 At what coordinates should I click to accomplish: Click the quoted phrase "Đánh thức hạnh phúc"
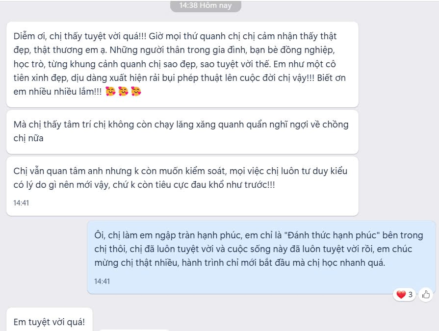click(332, 235)
